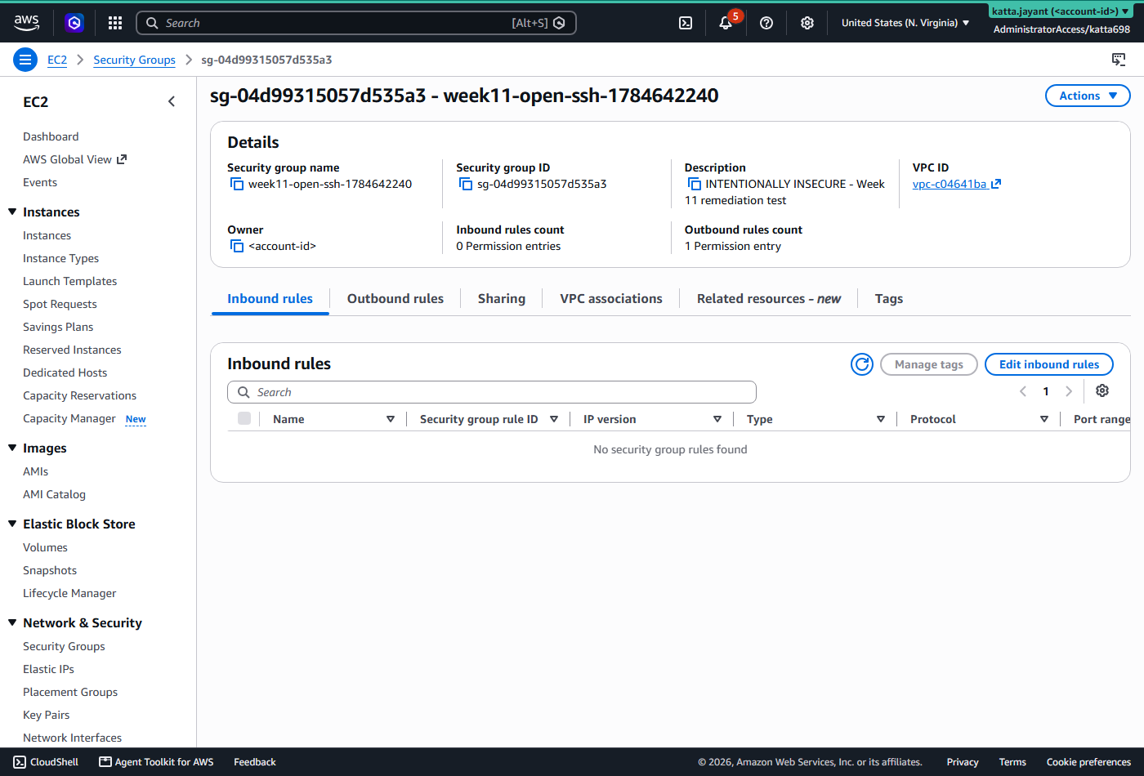The width and height of the screenshot is (1144, 776).
Task: Open the Dashboard nav item
Action: [51, 136]
